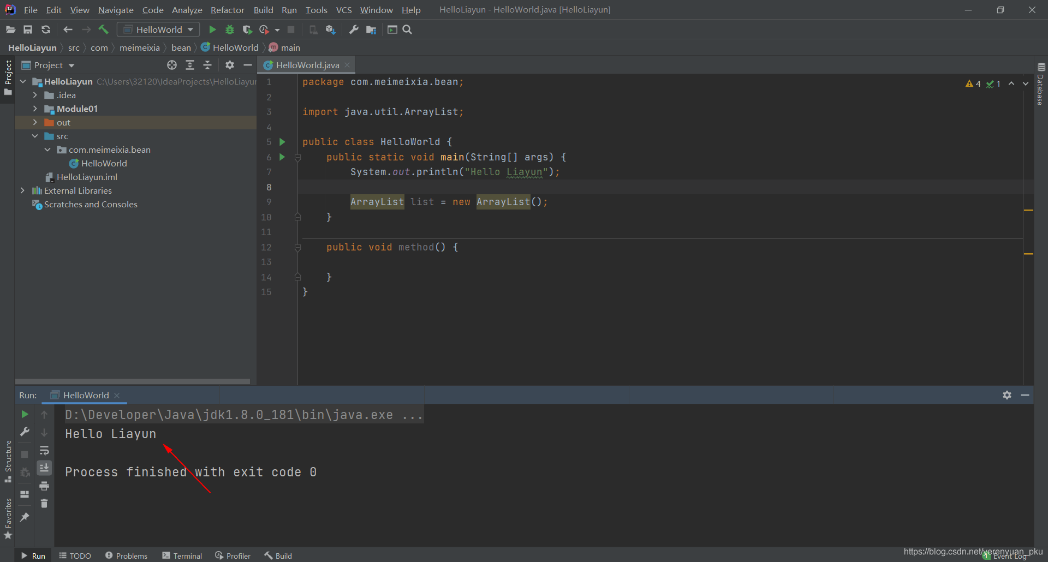Click the bean breadcrumb in navigation bar

pos(181,47)
